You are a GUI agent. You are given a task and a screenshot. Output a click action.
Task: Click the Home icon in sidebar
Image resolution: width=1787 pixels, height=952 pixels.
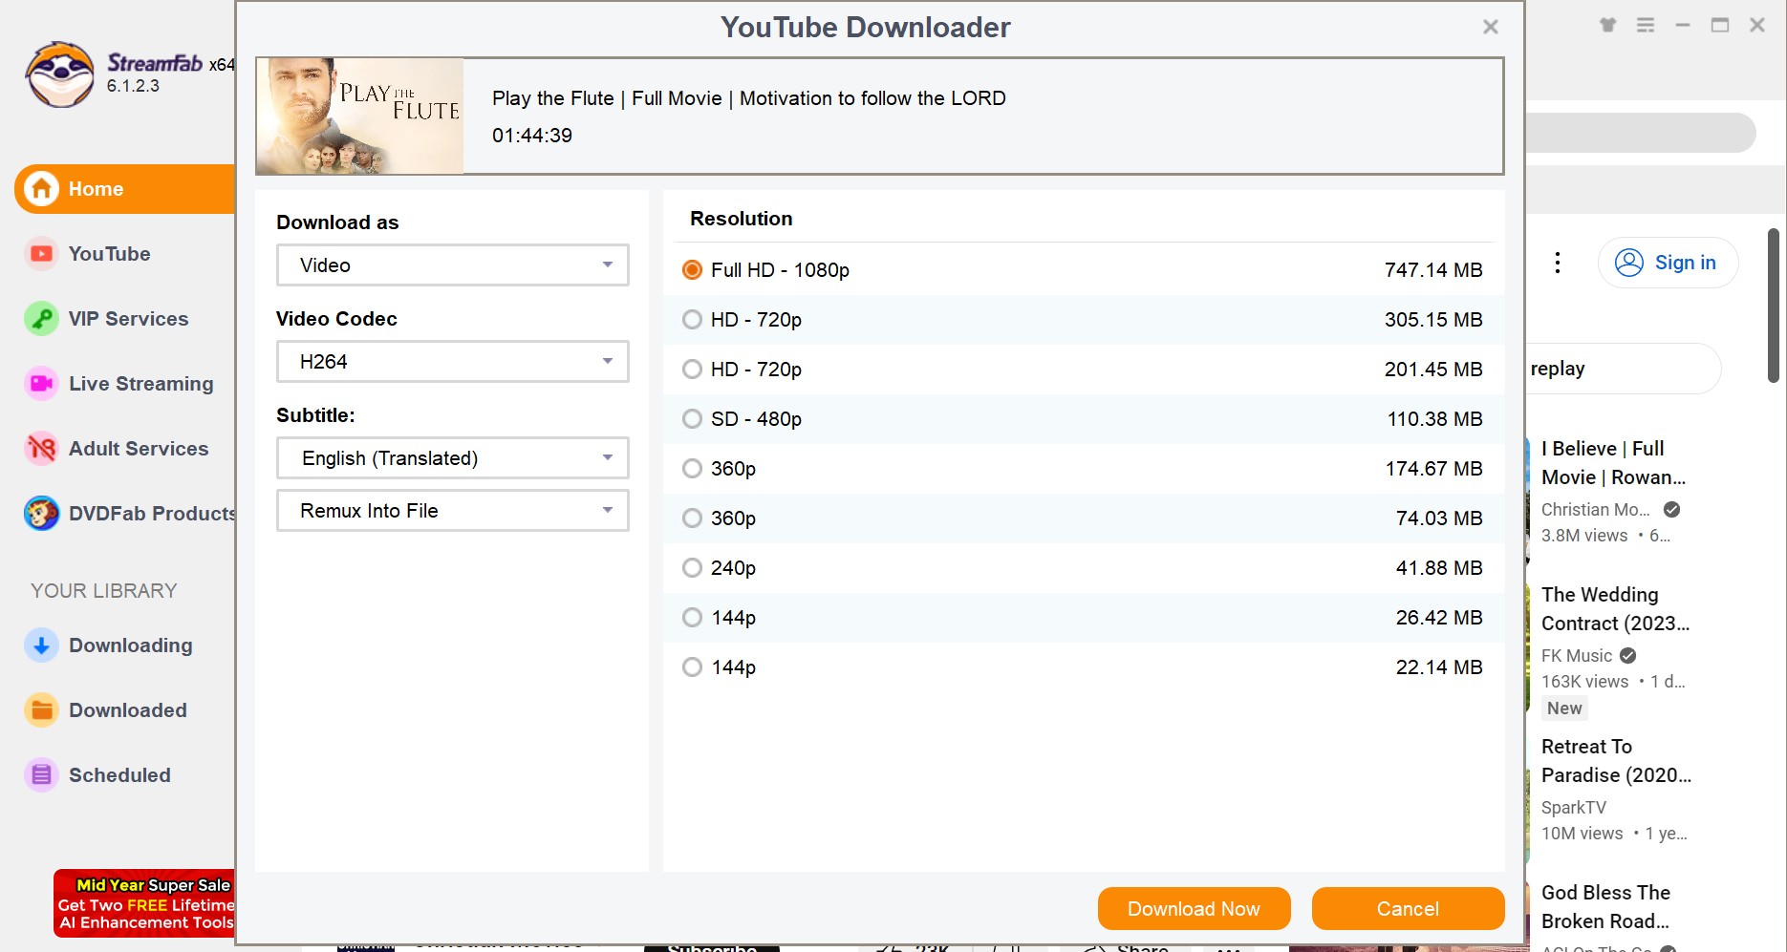(41, 189)
